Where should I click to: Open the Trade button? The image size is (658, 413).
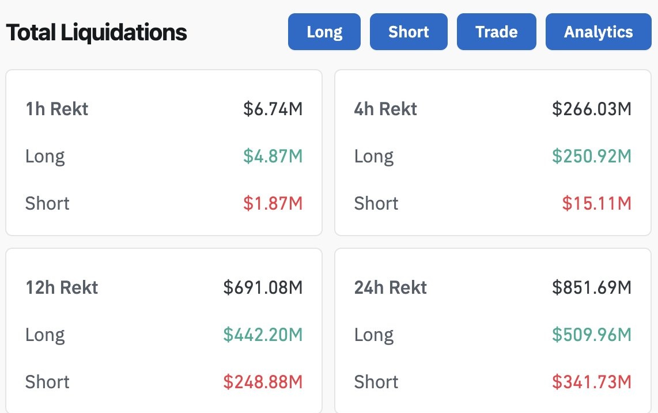point(496,32)
